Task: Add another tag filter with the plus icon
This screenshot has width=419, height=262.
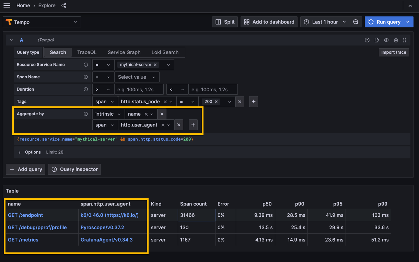Action: click(x=253, y=101)
